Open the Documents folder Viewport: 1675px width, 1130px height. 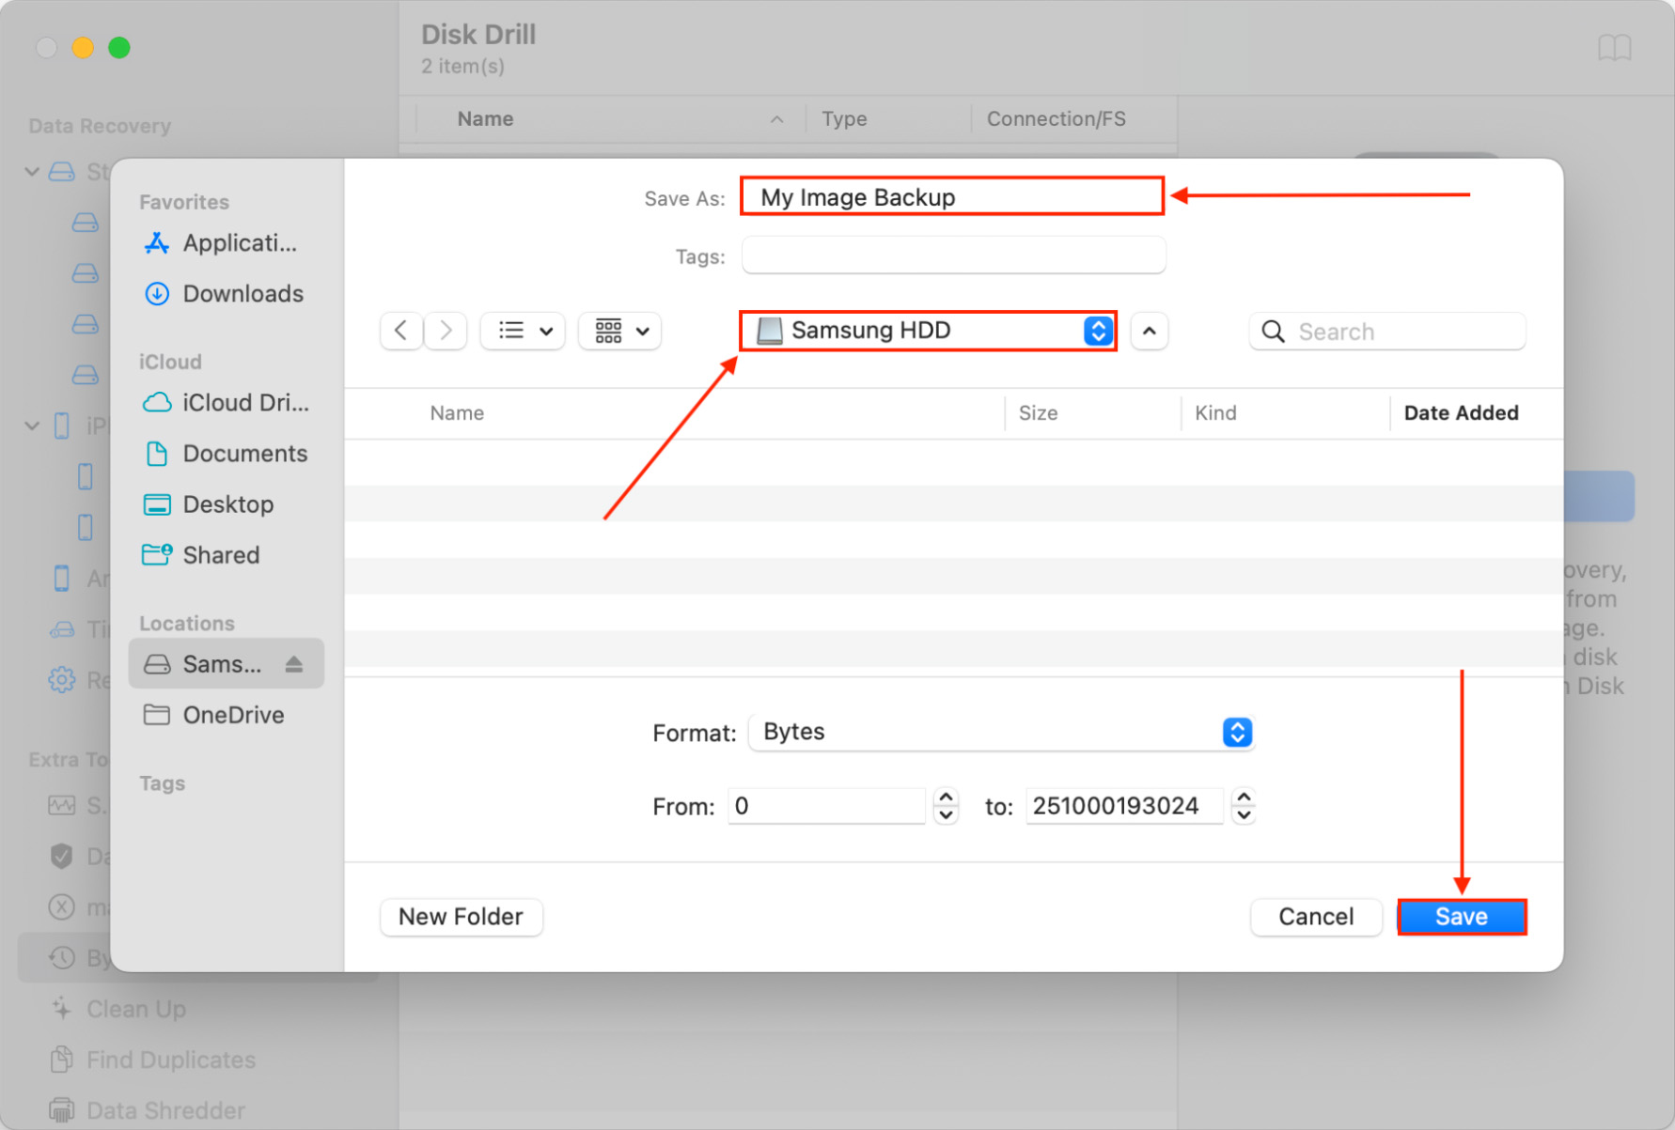244,453
